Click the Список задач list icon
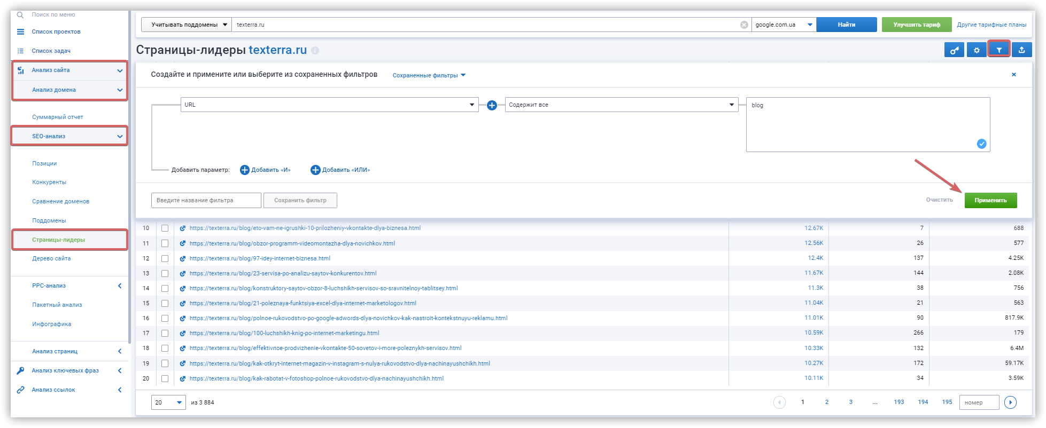Image resolution: width=1046 pixels, height=428 pixels. pos(20,51)
